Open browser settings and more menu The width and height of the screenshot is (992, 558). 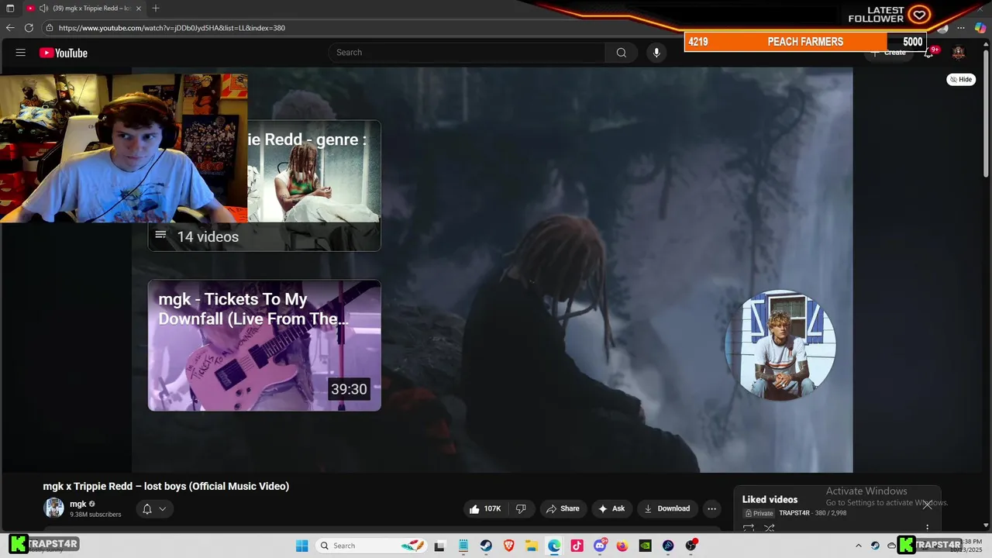(x=961, y=28)
